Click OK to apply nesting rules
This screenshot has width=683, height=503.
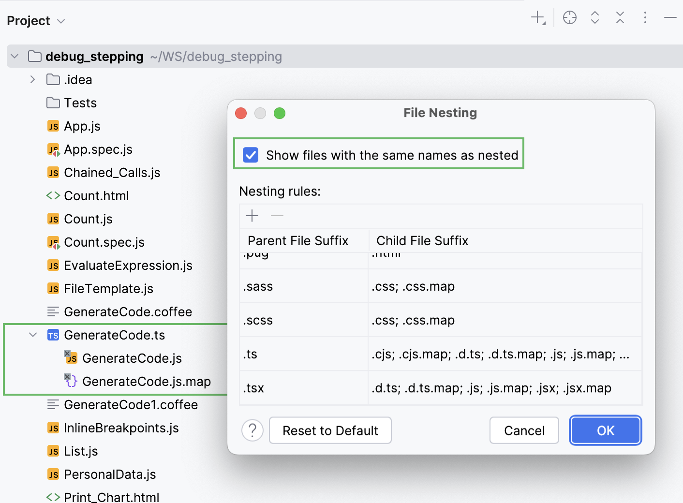click(x=605, y=430)
